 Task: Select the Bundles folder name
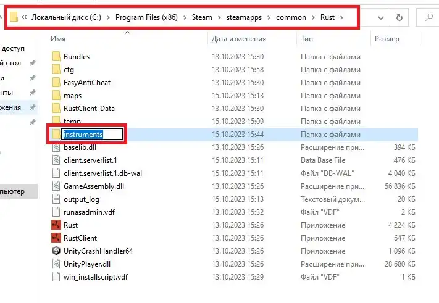point(77,57)
